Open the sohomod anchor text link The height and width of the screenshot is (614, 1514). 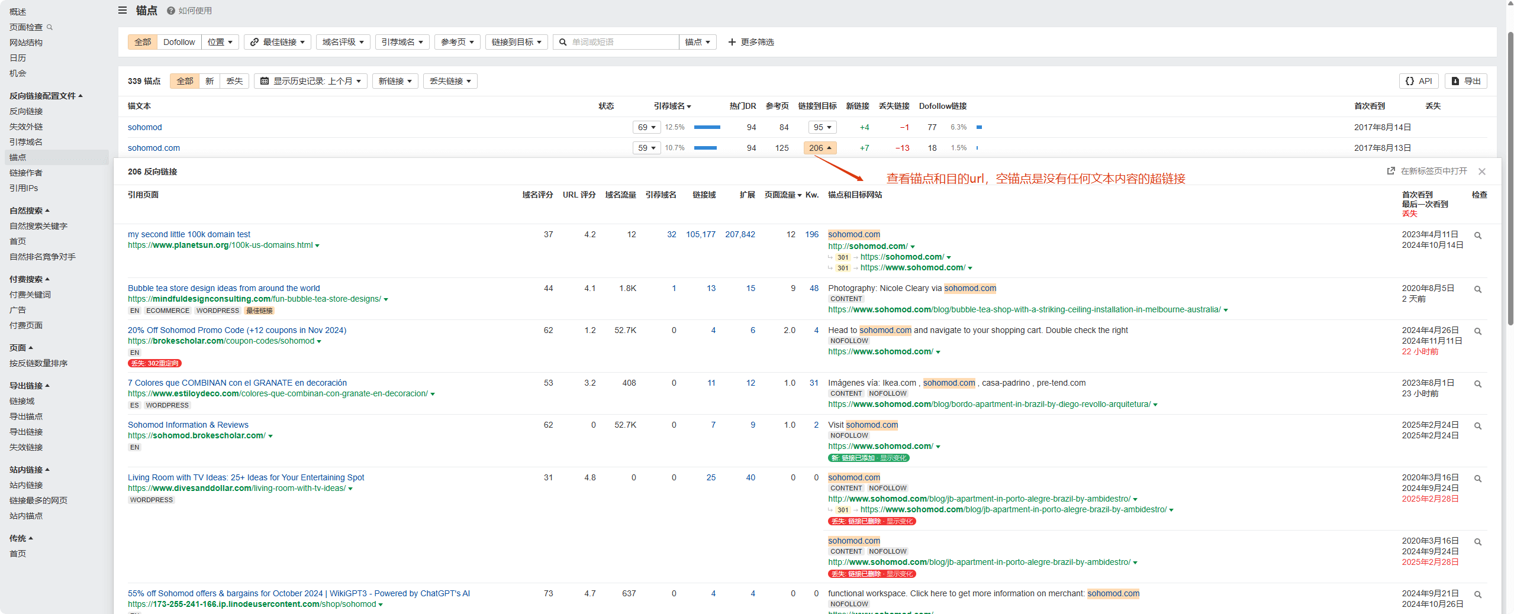(x=145, y=127)
